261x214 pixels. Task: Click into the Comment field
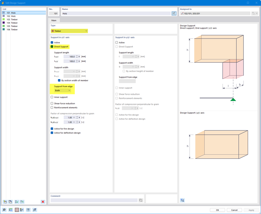pos(94,200)
